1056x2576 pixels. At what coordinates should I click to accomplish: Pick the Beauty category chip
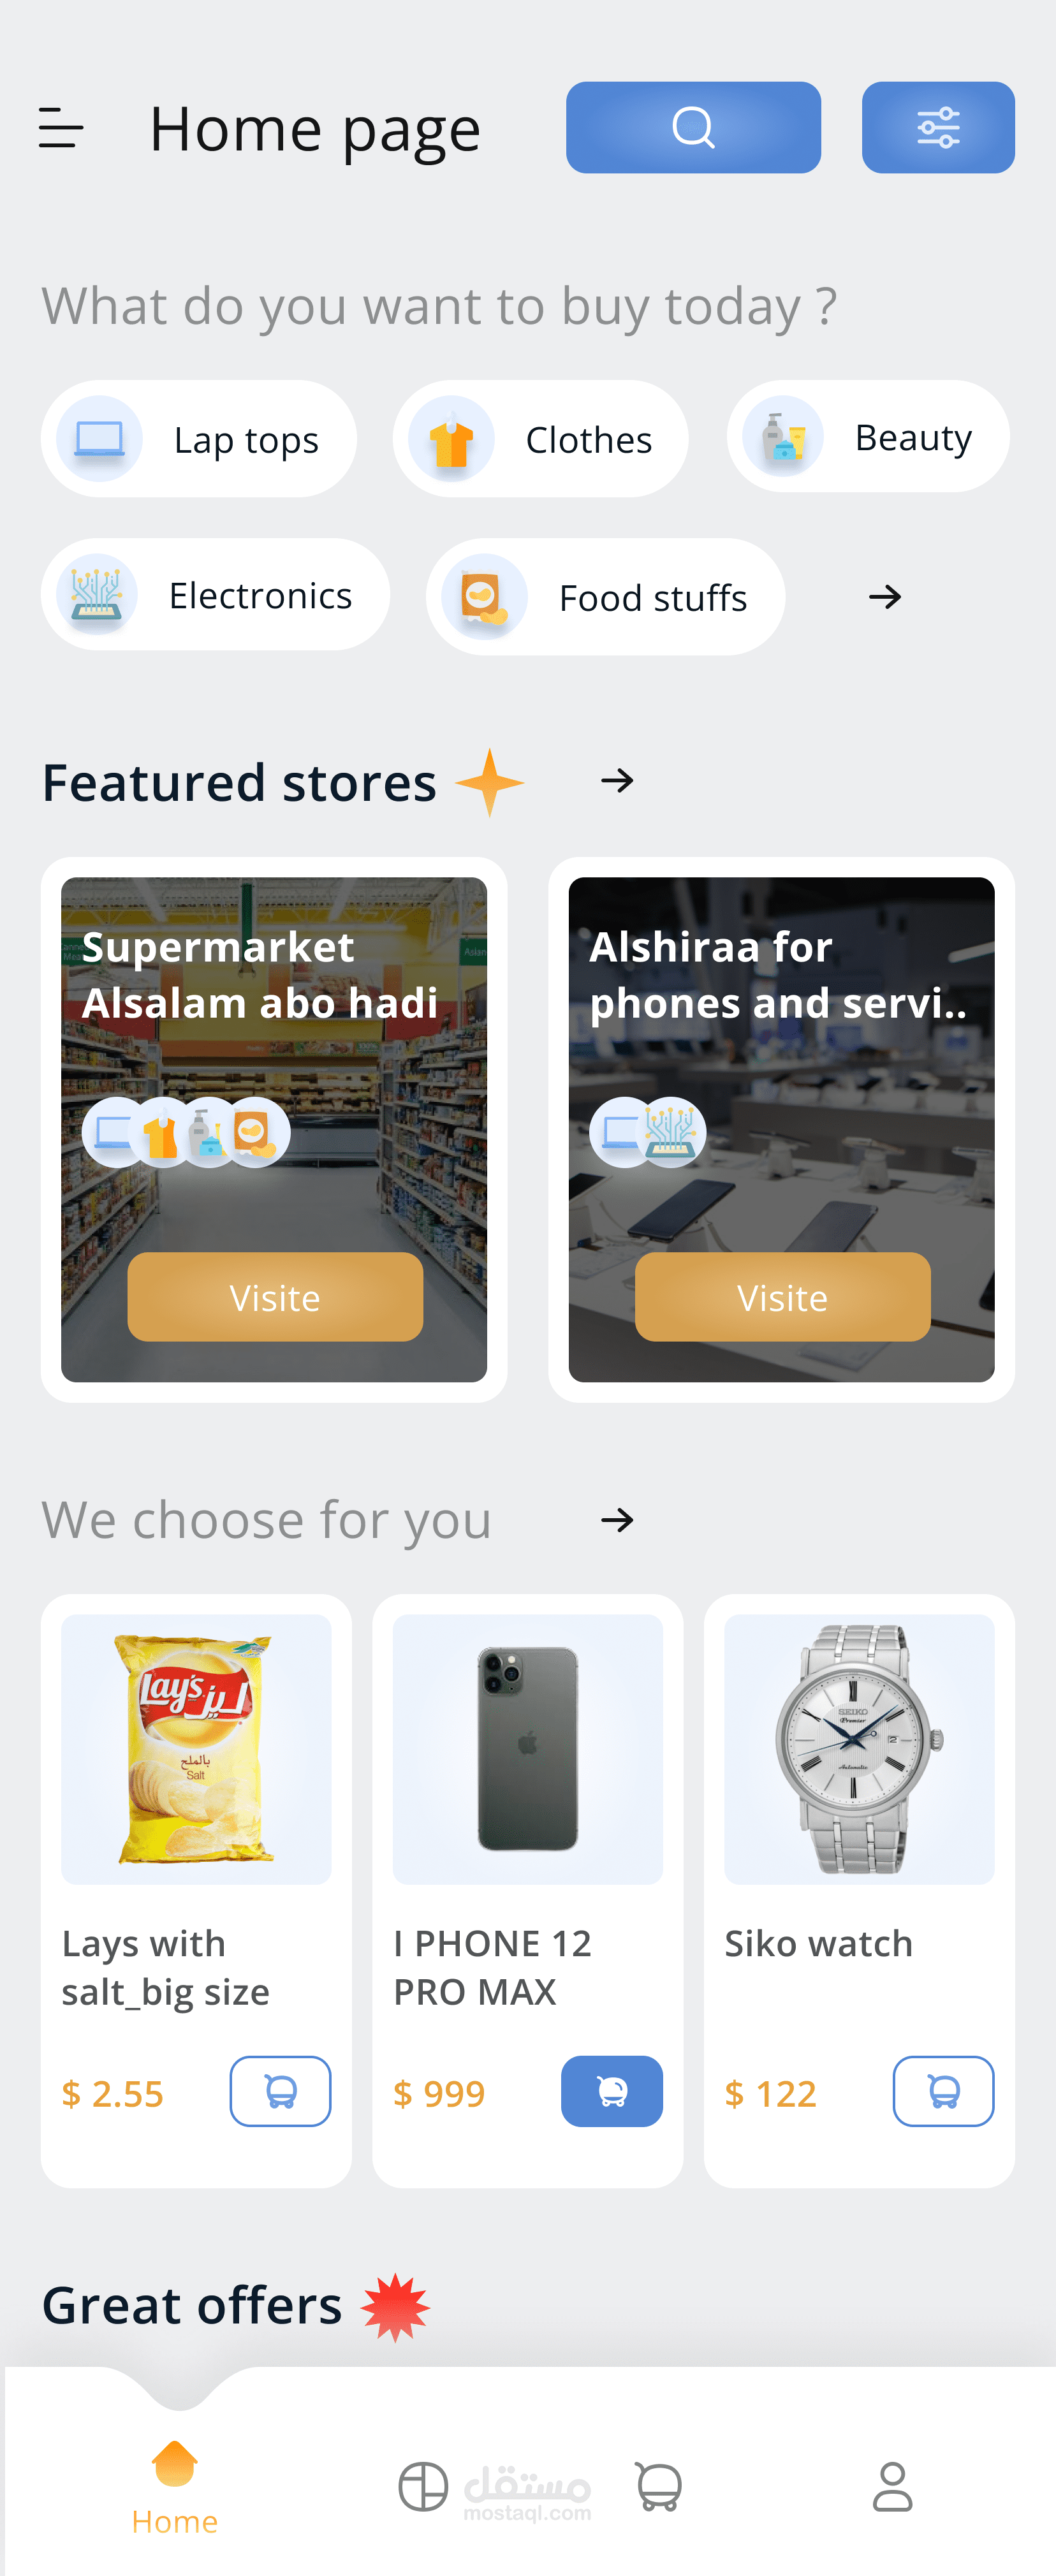(867, 437)
